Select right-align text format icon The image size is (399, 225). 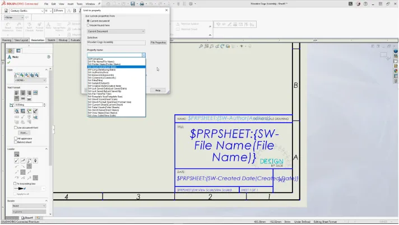pyautogui.click(x=29, y=93)
